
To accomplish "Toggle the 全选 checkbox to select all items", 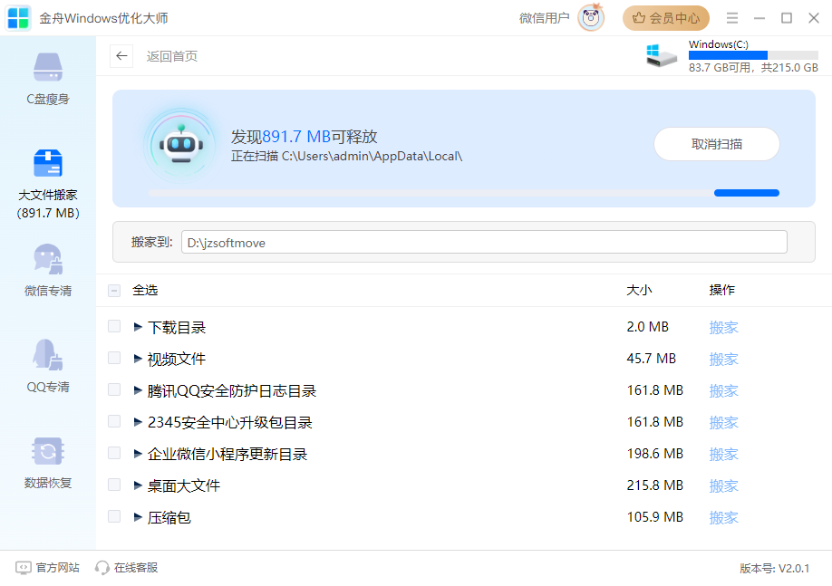I will (114, 290).
